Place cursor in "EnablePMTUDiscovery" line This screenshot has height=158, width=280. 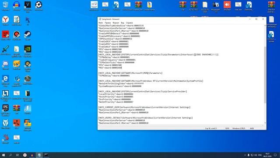pyautogui.click(x=119, y=36)
